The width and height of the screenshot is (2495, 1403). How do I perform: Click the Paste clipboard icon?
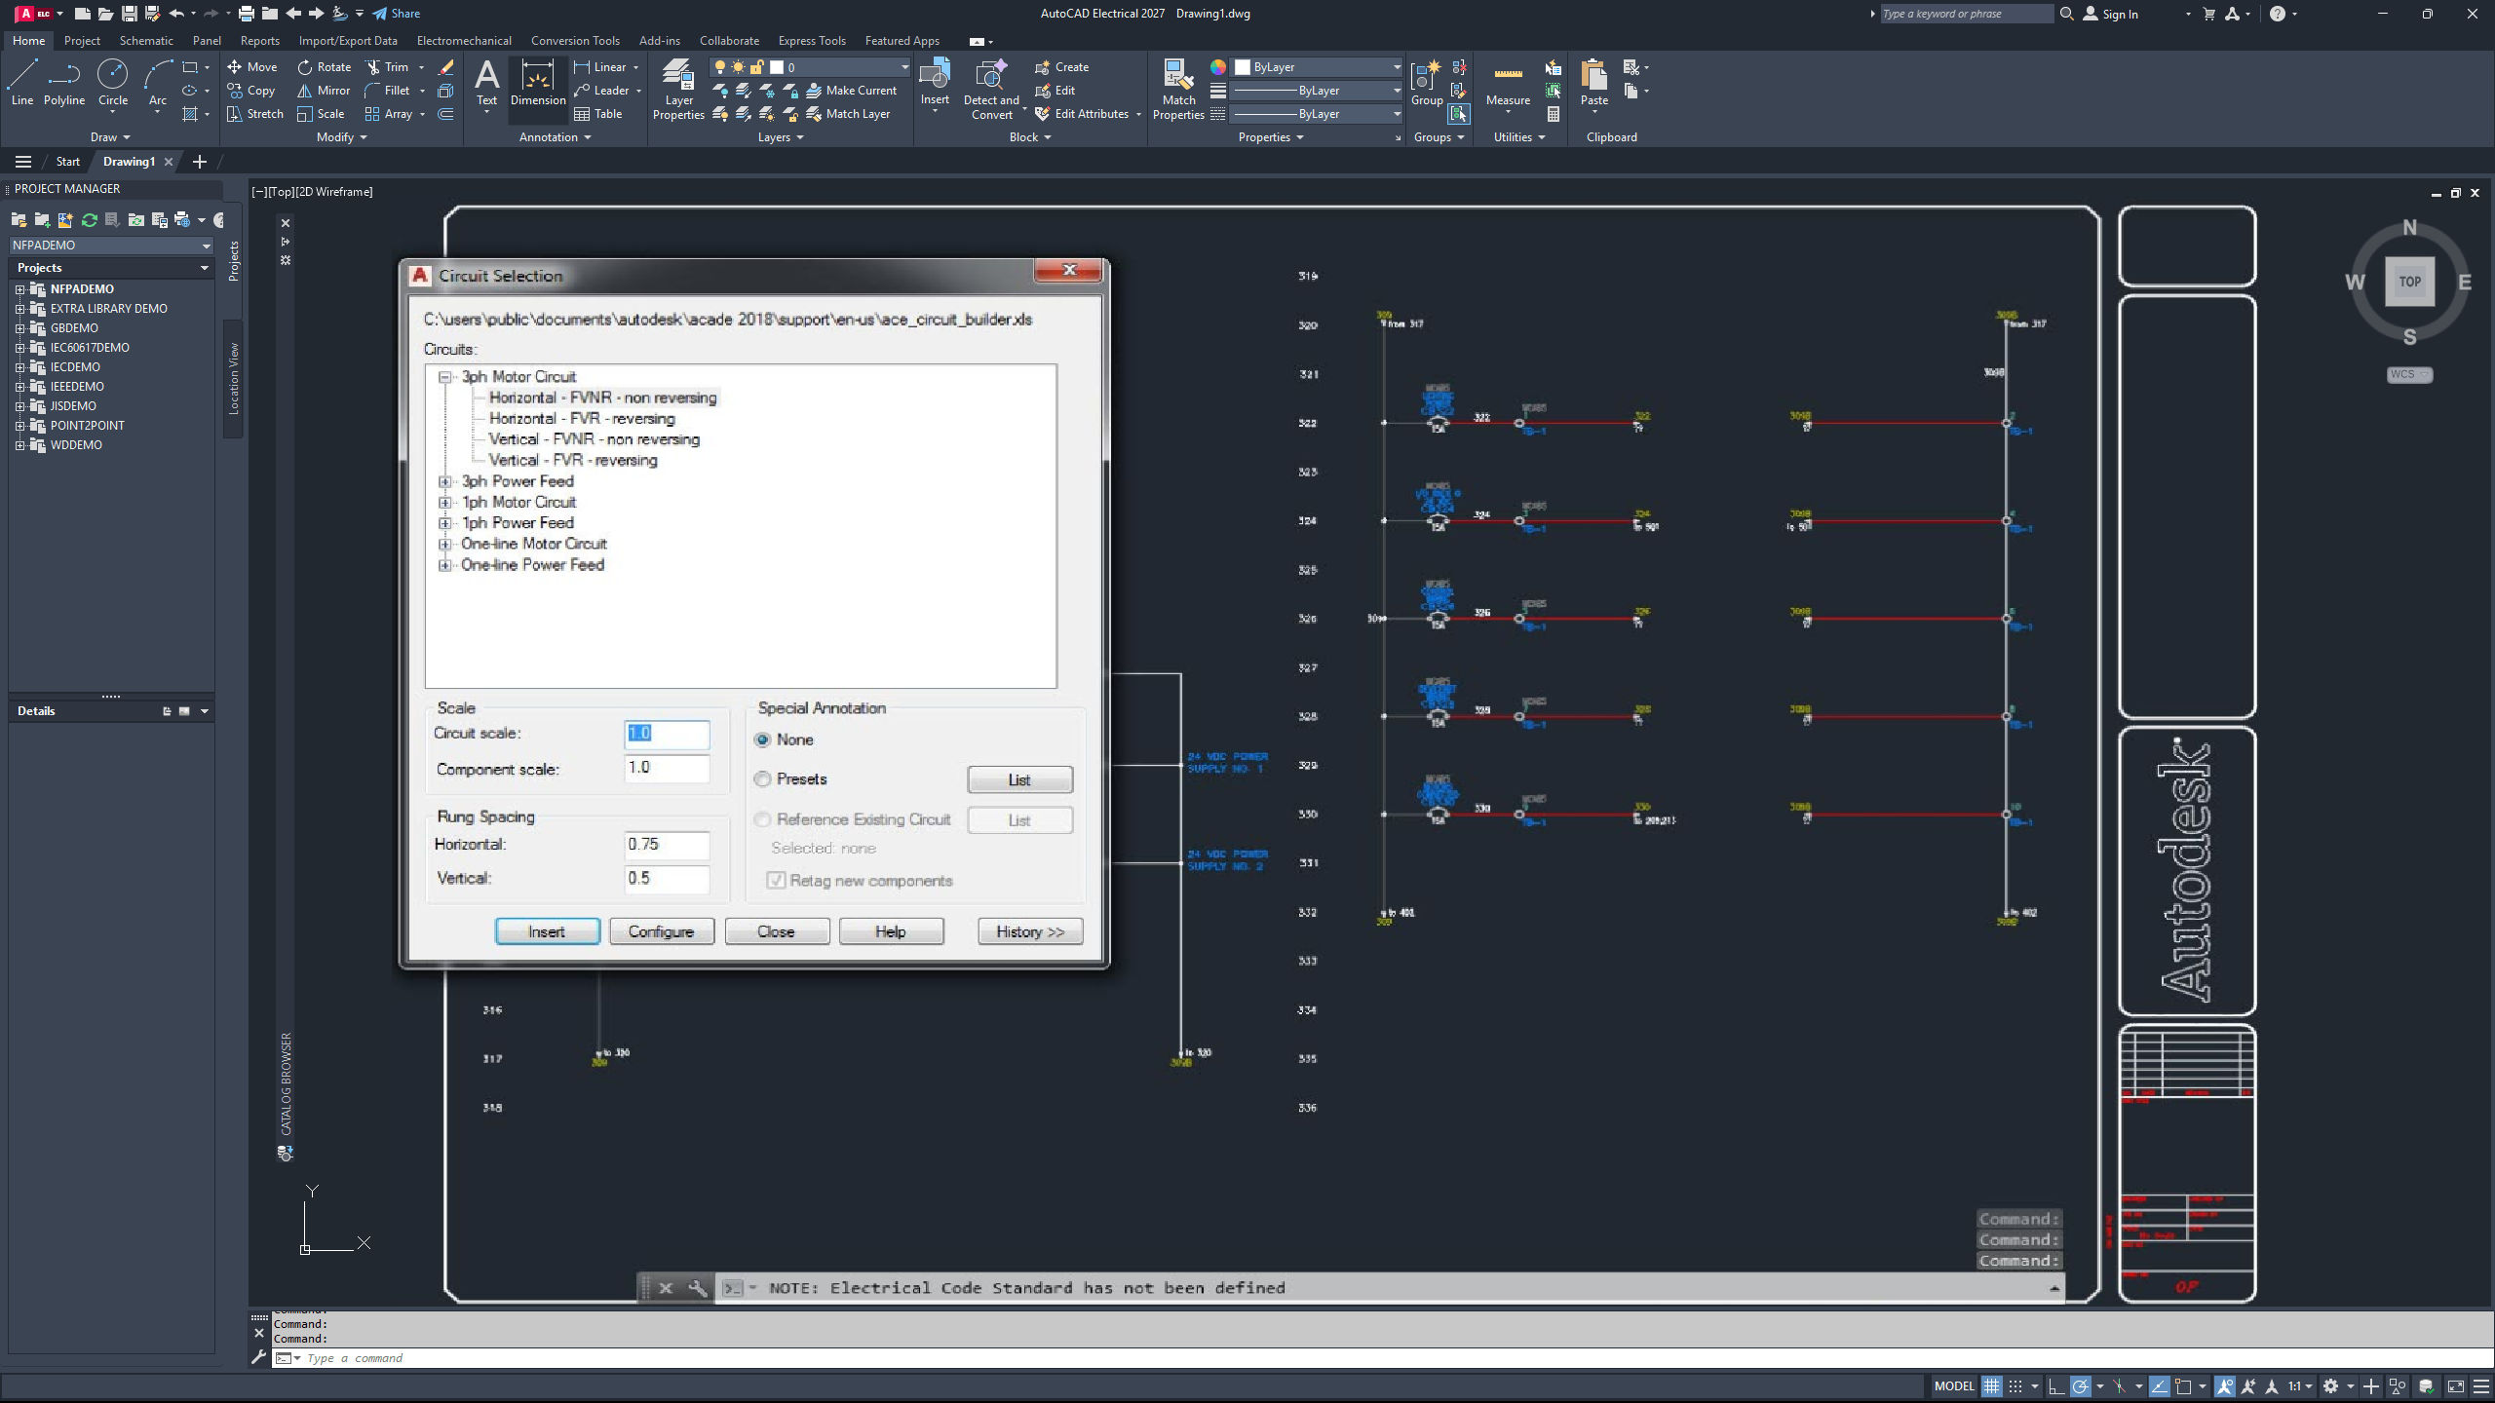tap(1594, 84)
